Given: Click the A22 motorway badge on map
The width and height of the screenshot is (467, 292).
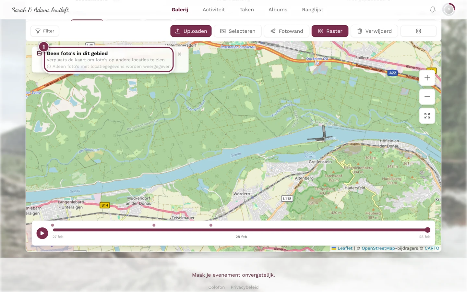Looking at the screenshot, I should 393,73.
